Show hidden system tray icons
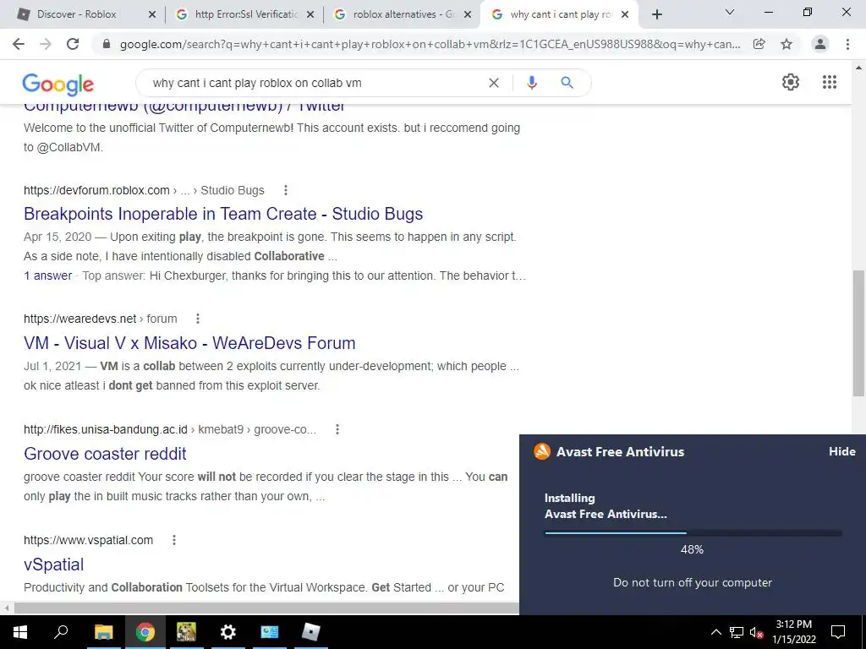Screen dimensions: 866x649 (715, 632)
